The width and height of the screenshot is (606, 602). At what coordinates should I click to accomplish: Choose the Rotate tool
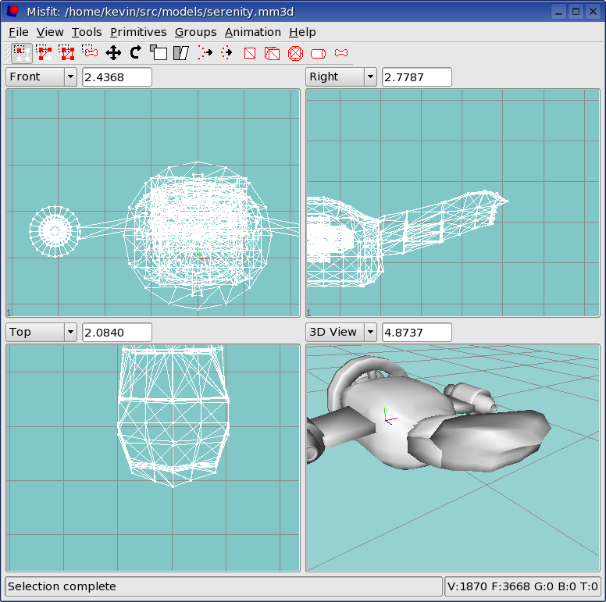pos(136,52)
